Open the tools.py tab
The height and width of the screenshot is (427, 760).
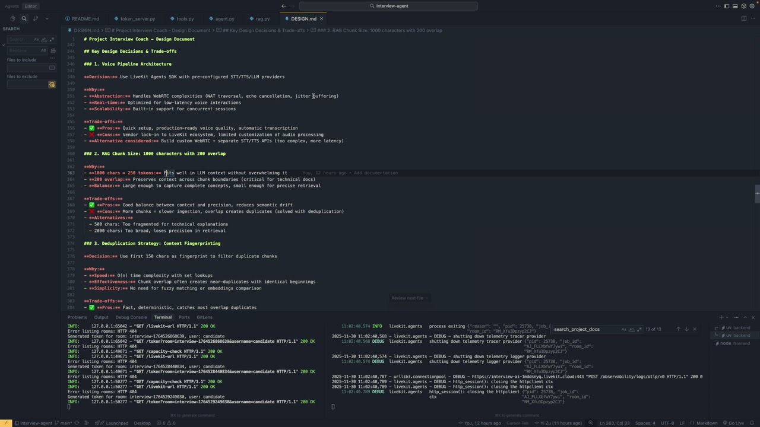tap(182, 18)
